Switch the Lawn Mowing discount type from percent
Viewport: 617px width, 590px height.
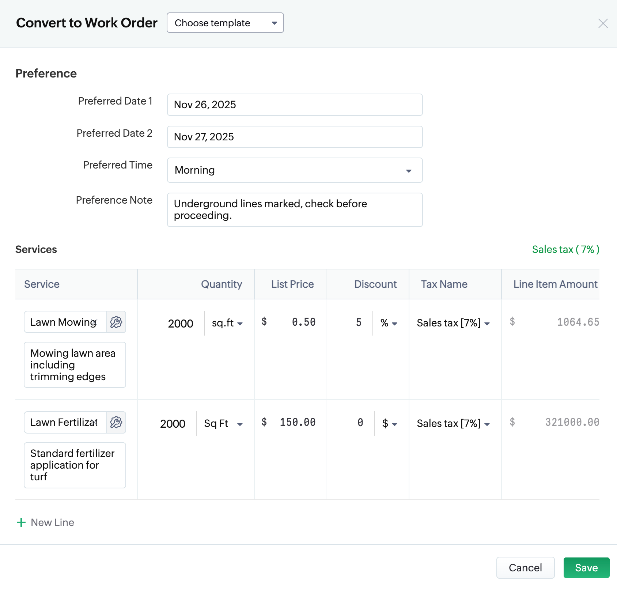(x=389, y=323)
